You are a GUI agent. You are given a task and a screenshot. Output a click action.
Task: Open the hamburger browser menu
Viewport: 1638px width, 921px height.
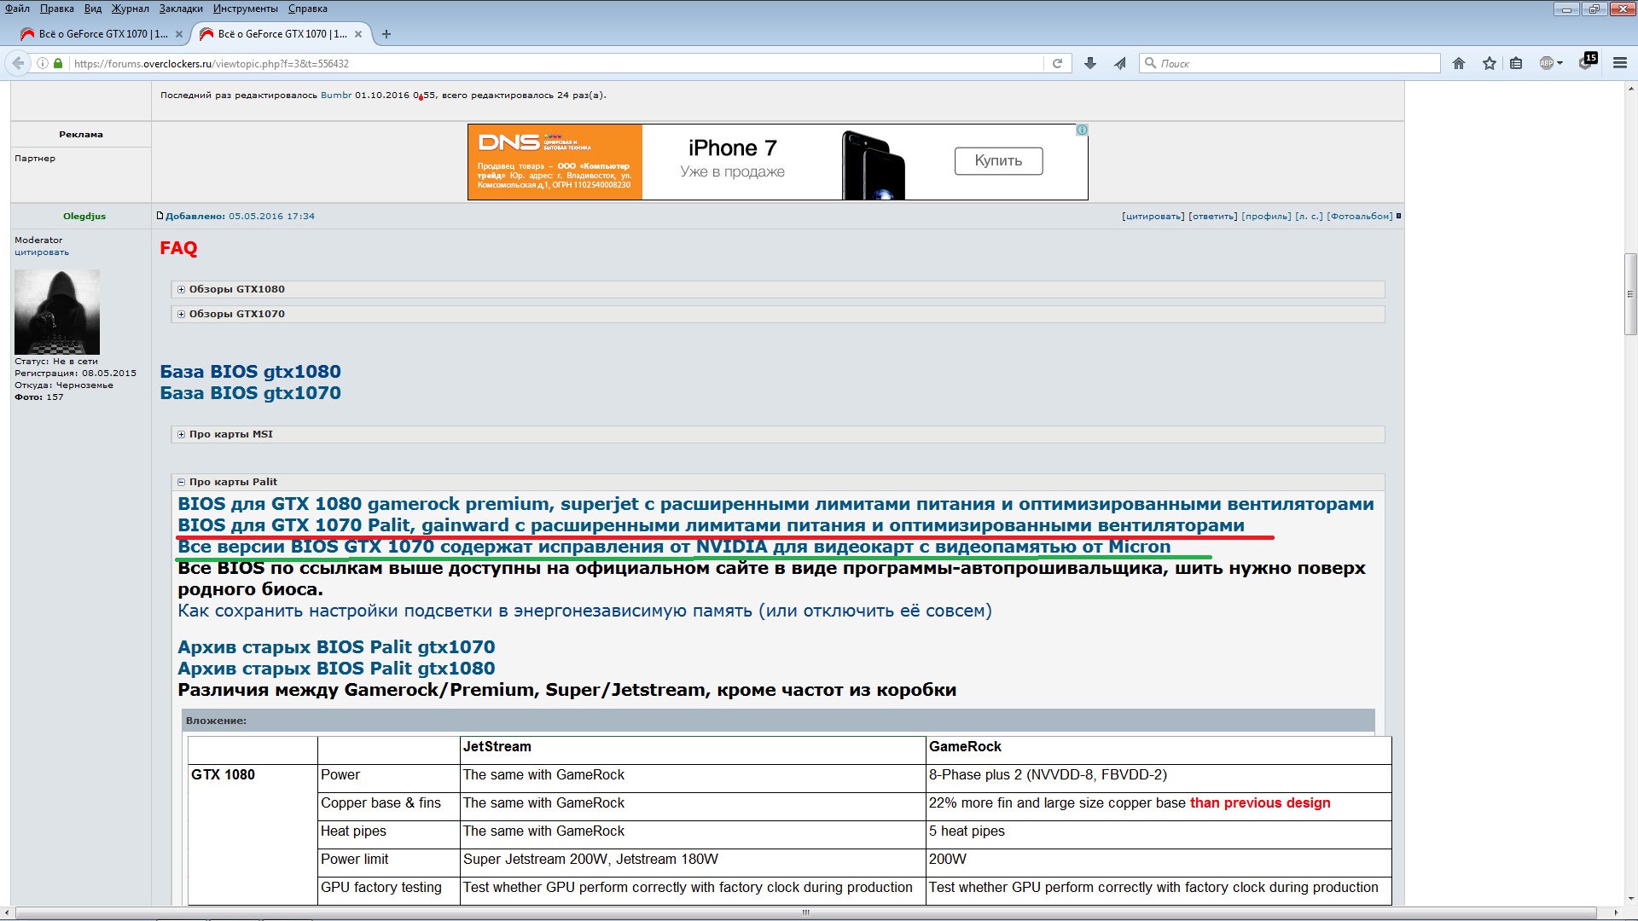pos(1619,63)
